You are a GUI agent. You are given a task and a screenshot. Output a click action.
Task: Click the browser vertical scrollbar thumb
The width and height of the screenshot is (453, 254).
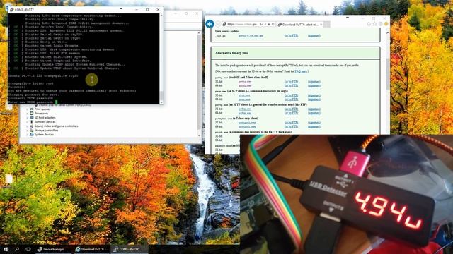[387, 73]
